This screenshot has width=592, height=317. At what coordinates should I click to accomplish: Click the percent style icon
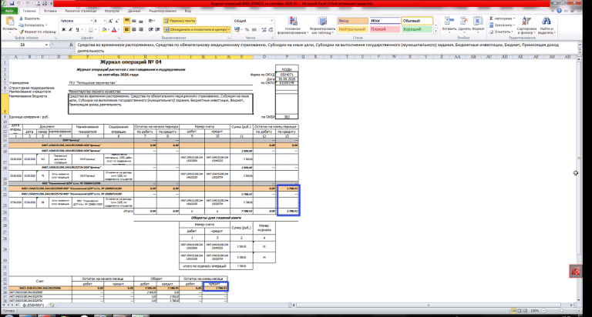coord(247,29)
